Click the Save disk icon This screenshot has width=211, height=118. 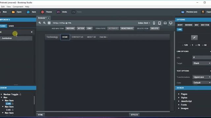click(28, 12)
